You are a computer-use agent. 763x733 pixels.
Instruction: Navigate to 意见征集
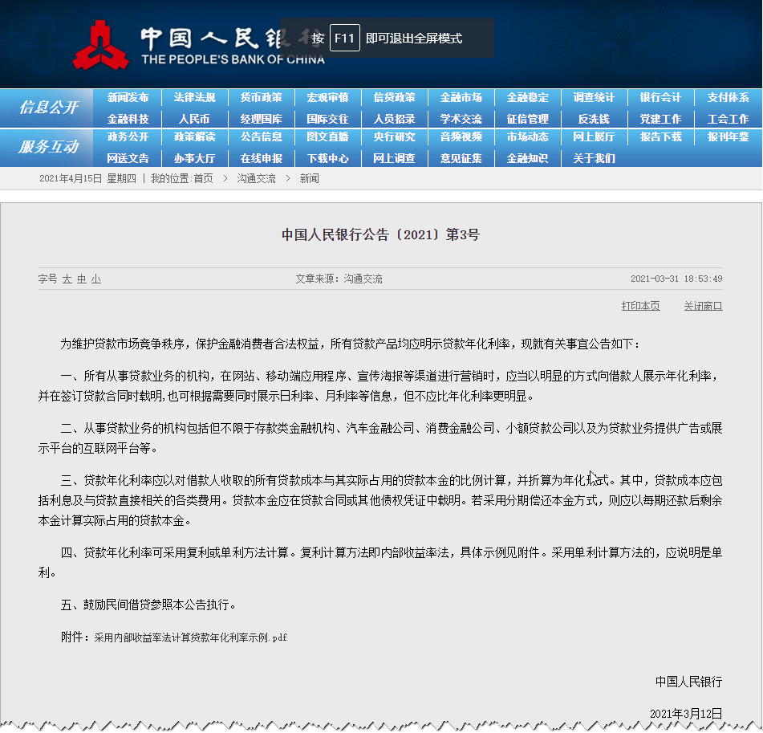[x=461, y=158]
